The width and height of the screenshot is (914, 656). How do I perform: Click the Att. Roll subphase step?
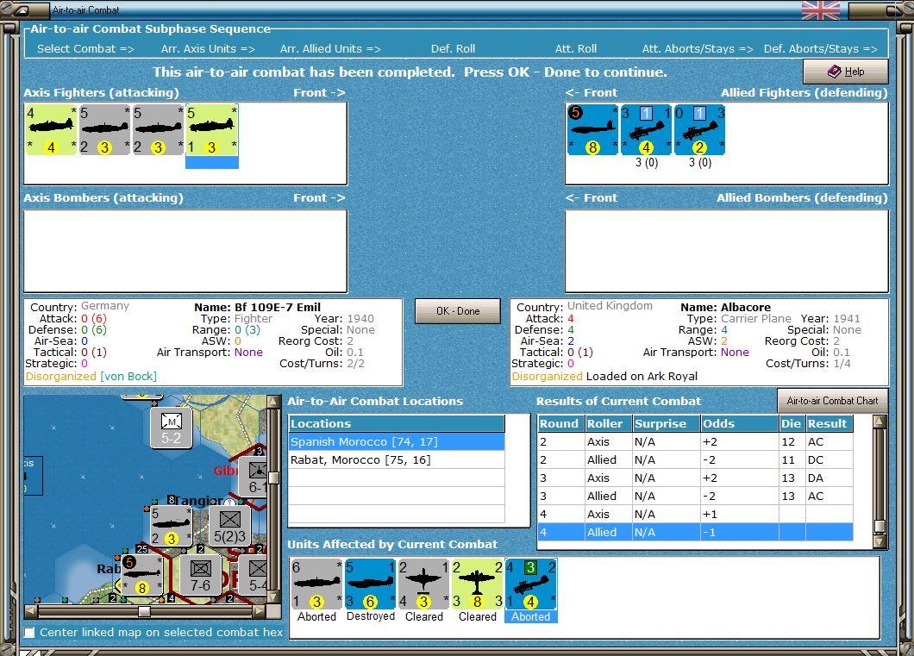click(576, 49)
